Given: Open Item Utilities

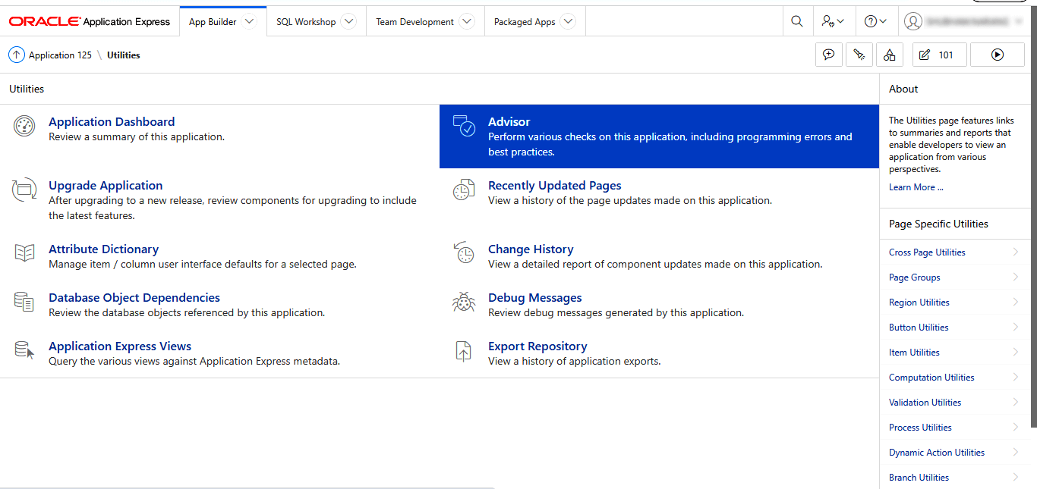Looking at the screenshot, I should (x=955, y=353).
